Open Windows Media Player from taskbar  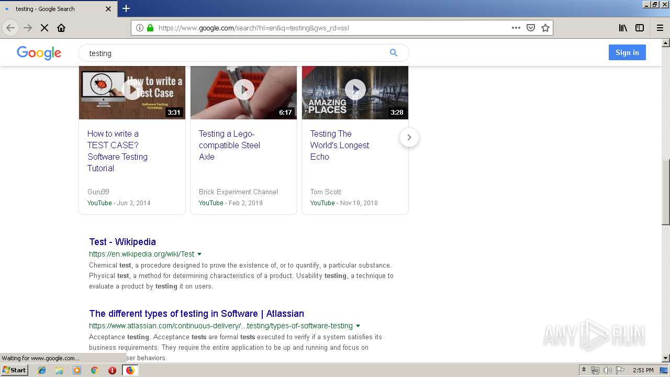tap(77, 370)
